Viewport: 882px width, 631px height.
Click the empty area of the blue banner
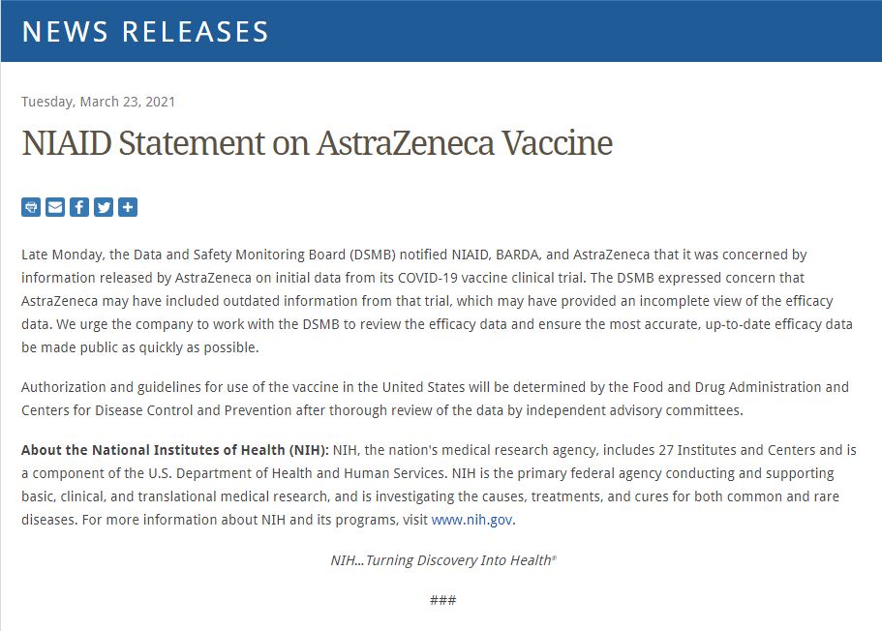pos(581,32)
